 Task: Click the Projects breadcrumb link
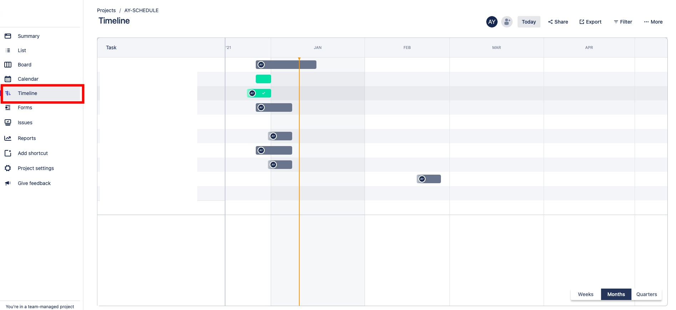[x=106, y=10]
